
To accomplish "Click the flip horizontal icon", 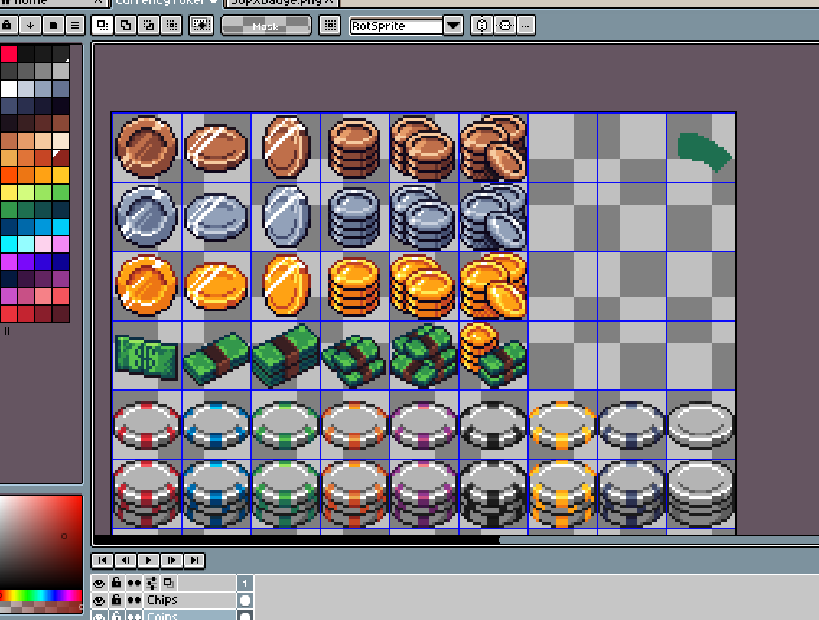I will (x=481, y=25).
